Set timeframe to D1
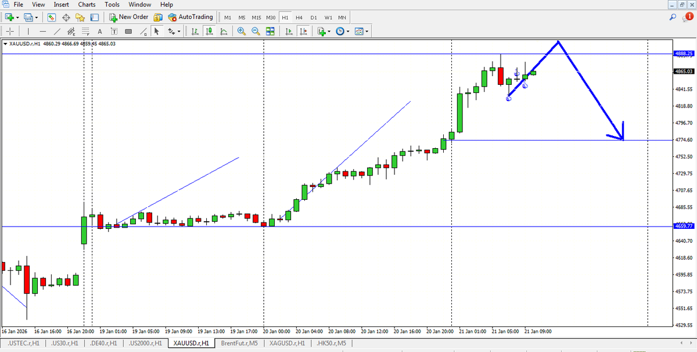This screenshot has height=352, width=697. pyautogui.click(x=314, y=17)
